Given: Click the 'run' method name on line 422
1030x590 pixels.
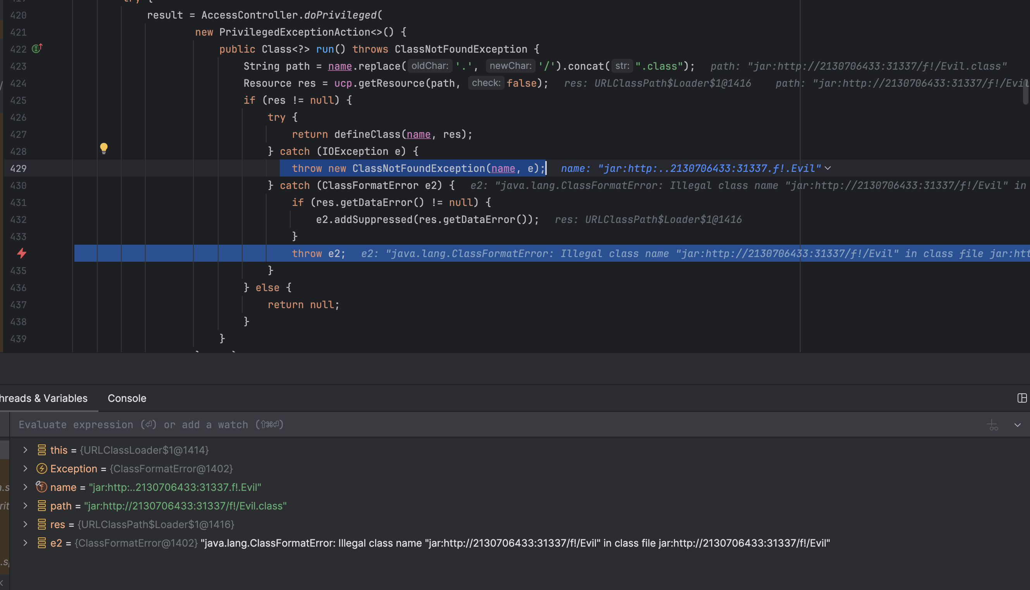Looking at the screenshot, I should click(325, 49).
